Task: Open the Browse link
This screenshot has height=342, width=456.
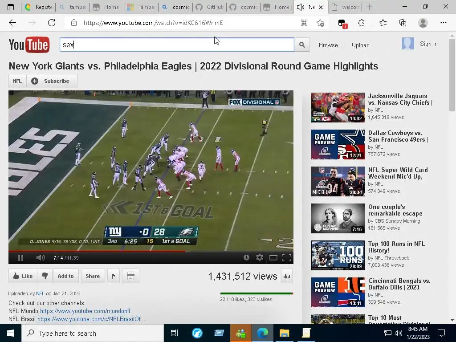Action: (x=328, y=45)
